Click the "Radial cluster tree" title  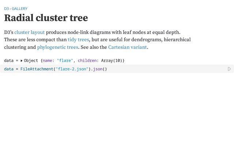(46, 18)
